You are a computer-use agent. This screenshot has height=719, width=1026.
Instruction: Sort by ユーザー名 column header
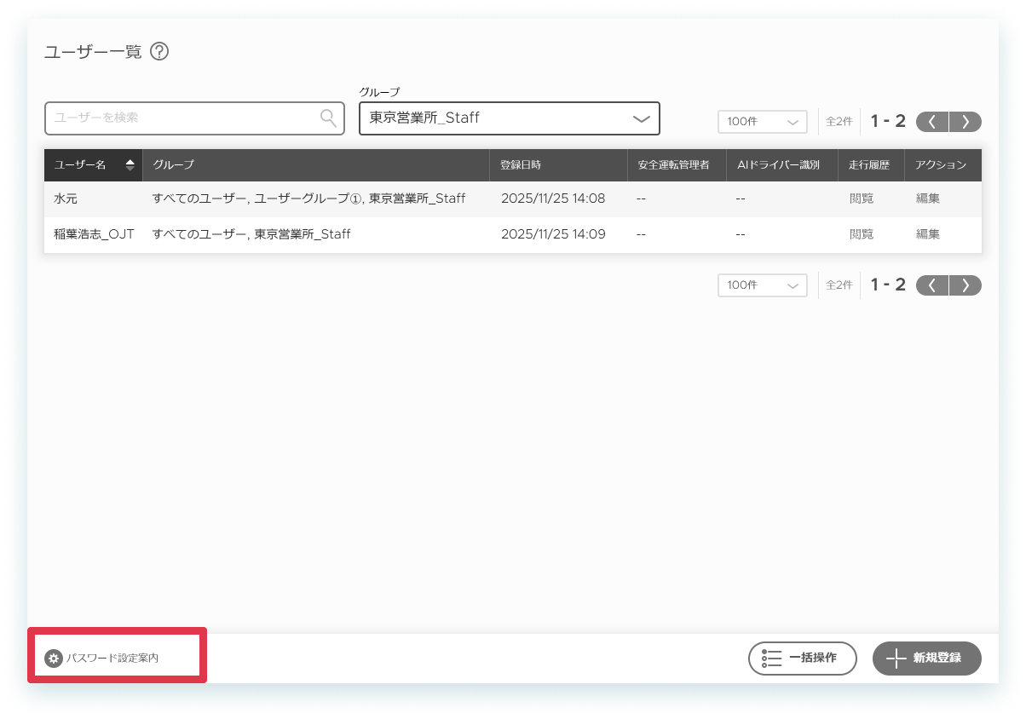pos(94,165)
